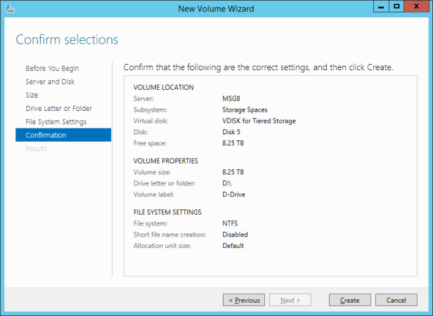Maximize the New Volume Wizard window
The image size is (433, 316).
(397, 7)
